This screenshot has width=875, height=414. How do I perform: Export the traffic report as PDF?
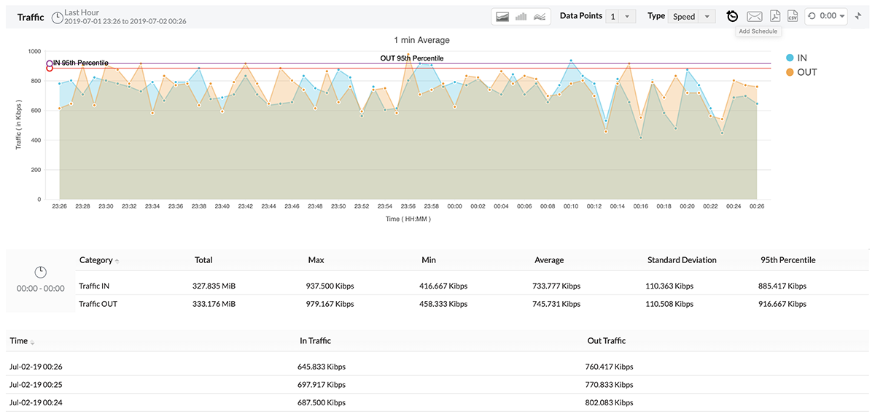(x=775, y=16)
